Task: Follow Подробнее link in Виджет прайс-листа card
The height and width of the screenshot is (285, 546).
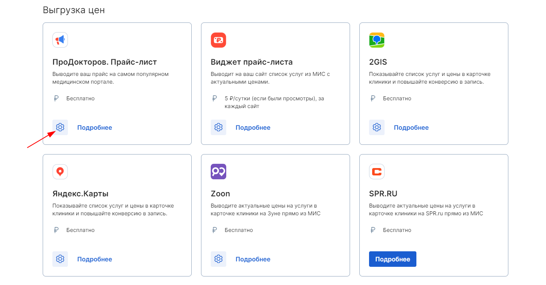Action: point(253,128)
